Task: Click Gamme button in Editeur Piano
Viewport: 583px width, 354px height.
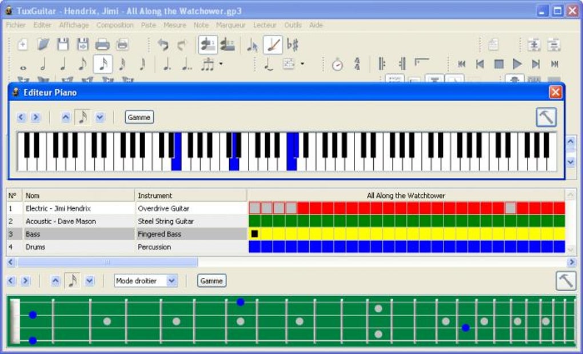Action: click(x=139, y=117)
